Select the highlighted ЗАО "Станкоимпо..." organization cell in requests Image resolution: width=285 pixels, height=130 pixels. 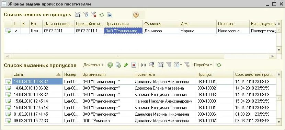[123, 31]
